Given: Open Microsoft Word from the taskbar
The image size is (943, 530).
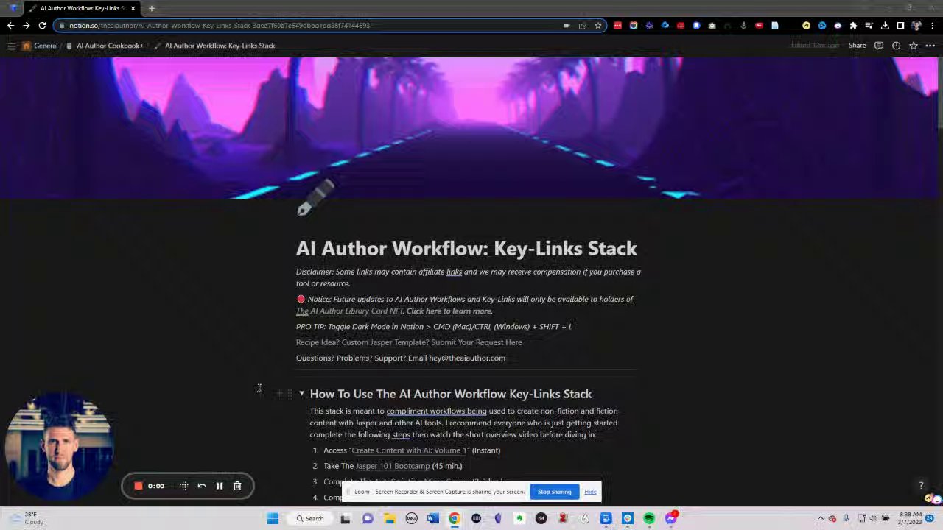Looking at the screenshot, I should click(432, 518).
